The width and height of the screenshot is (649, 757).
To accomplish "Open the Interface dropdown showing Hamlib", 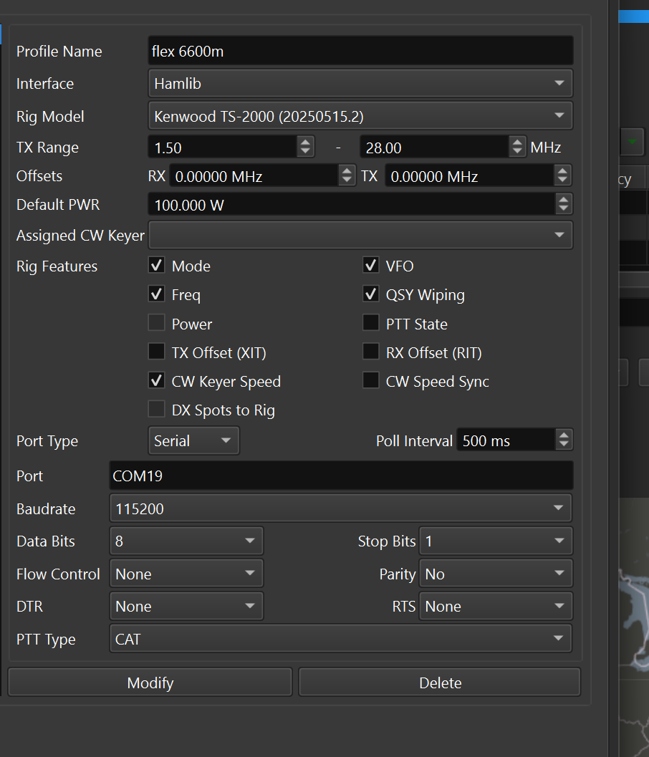I will click(360, 84).
